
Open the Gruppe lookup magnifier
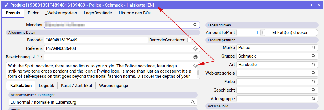[314, 56]
